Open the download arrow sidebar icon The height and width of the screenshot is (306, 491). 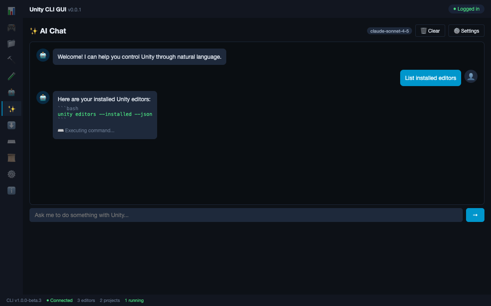click(11, 125)
